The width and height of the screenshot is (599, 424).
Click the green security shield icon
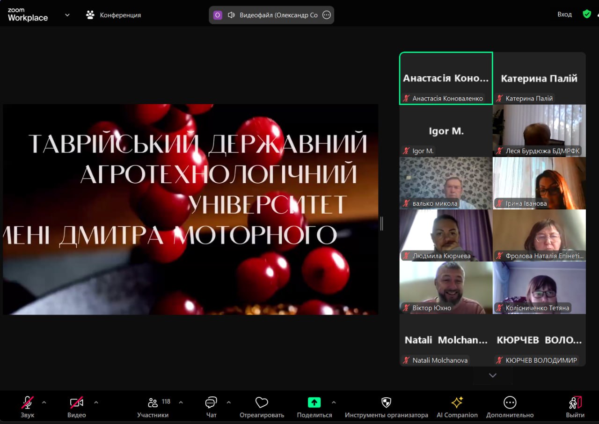[587, 14]
